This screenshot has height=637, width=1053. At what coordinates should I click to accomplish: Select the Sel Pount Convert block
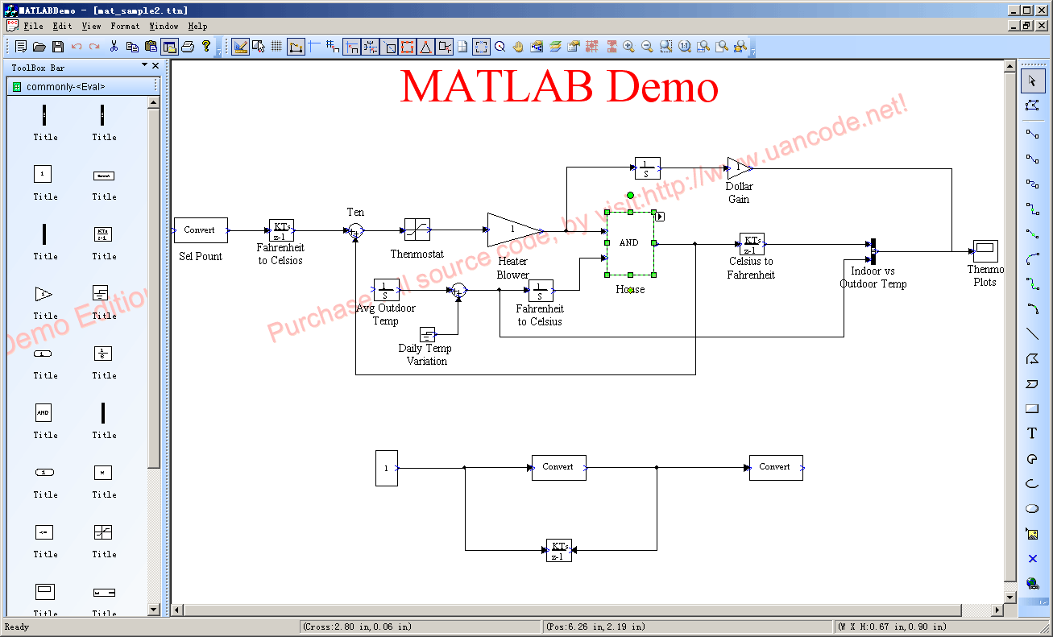[201, 230]
